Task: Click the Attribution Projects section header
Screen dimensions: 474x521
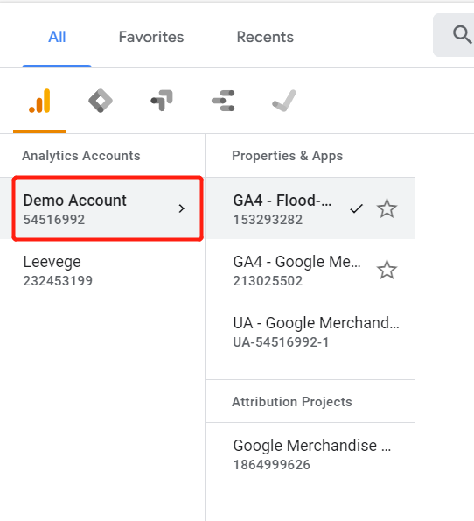Action: (292, 402)
